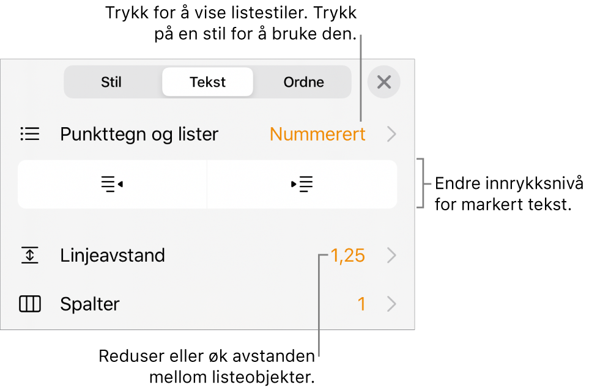Click the line spacing icon beside Linjeavstand
Screen dimensions: 589x390
pos(30,256)
